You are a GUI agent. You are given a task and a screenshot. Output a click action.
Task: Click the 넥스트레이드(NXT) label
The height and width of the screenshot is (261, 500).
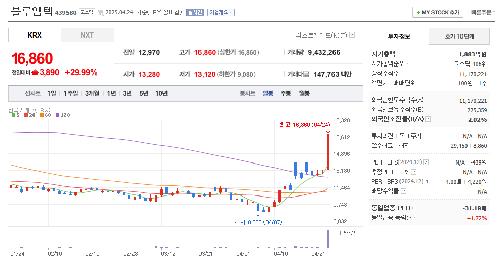coord(321,35)
